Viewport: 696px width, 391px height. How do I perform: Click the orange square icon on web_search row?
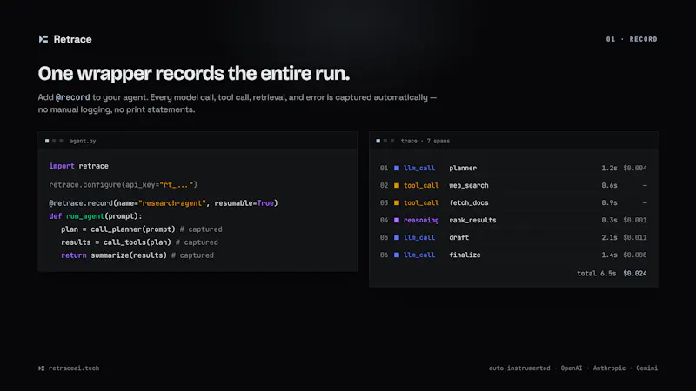click(x=397, y=185)
